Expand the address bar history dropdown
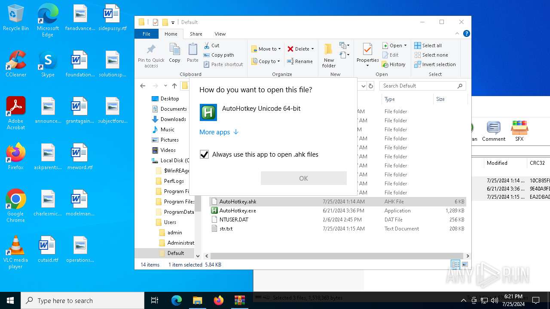This screenshot has width=550, height=309. tap(364, 86)
